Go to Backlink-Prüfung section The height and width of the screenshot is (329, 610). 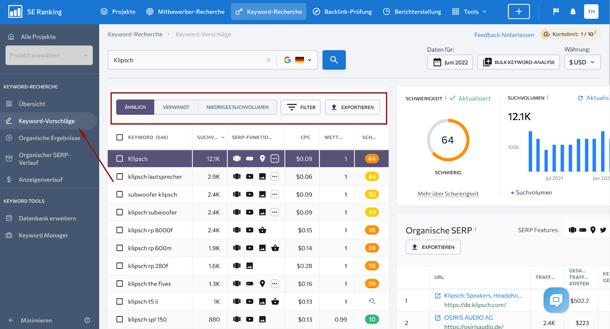click(x=342, y=12)
